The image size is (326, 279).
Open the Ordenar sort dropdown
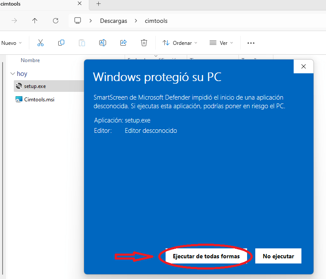click(180, 43)
